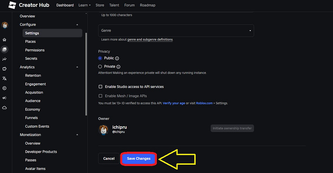Select the Public privacy radio button
Screen dimensions: 333x173
tap(100, 58)
